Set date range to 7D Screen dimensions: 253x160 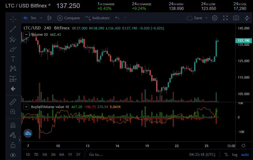click(36, 155)
